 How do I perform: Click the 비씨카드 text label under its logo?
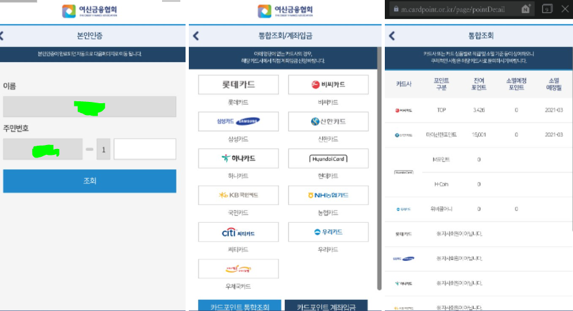click(328, 103)
